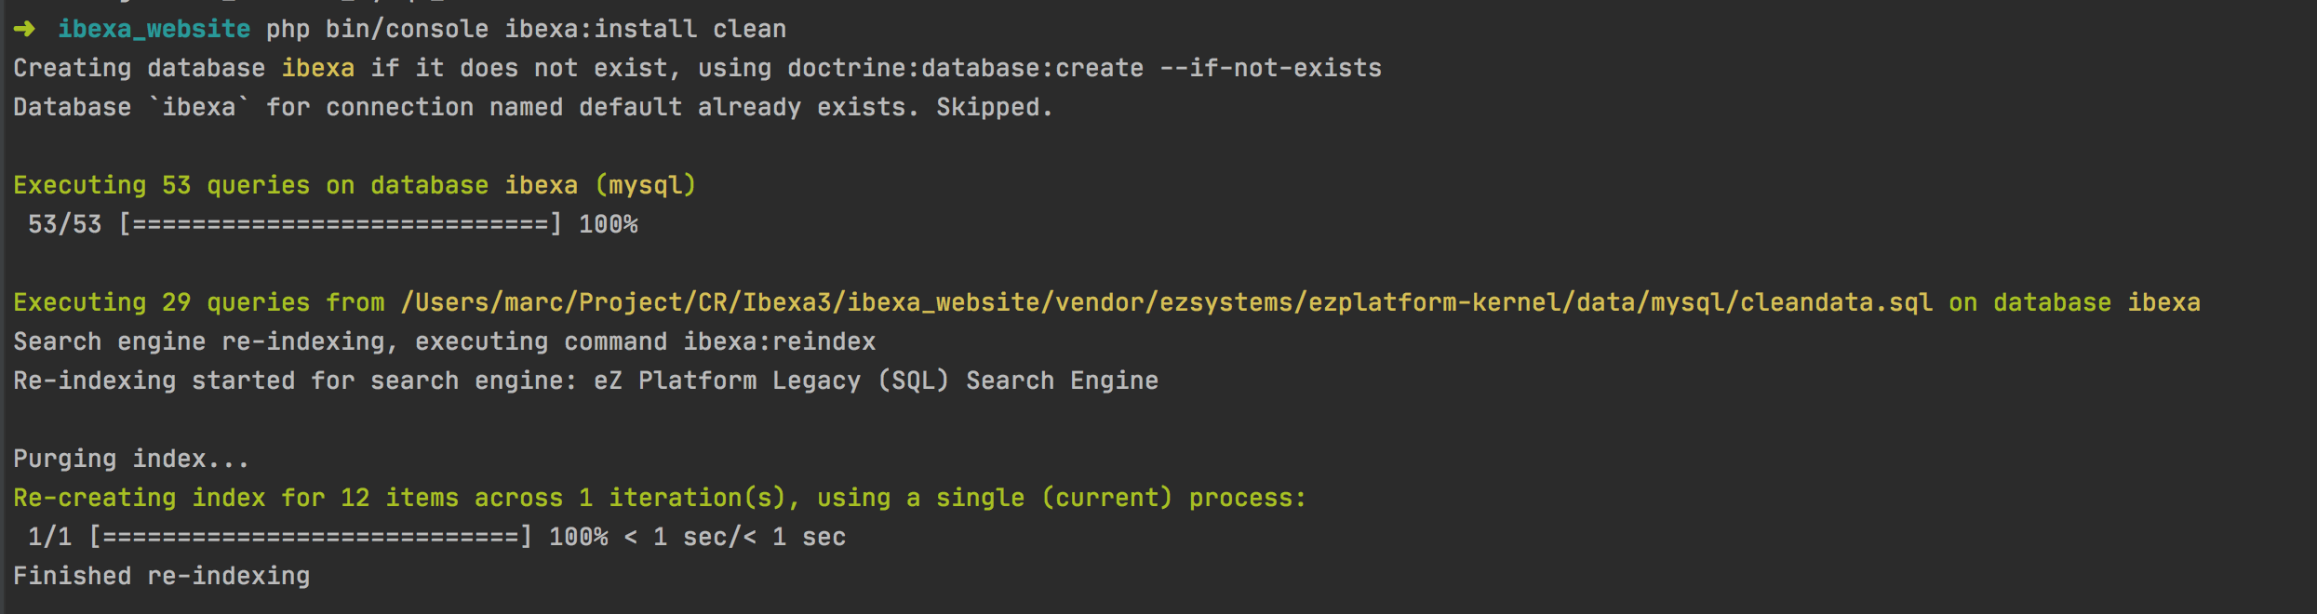Click the '(mysql)' text in yellow line

[x=646, y=185]
